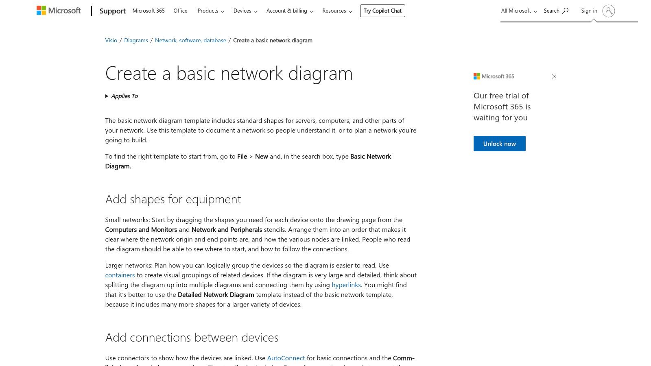Expand the Devices dropdown menu

(245, 11)
